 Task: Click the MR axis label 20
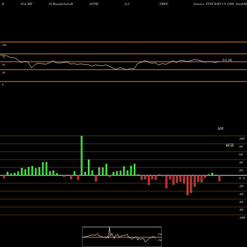241,170
